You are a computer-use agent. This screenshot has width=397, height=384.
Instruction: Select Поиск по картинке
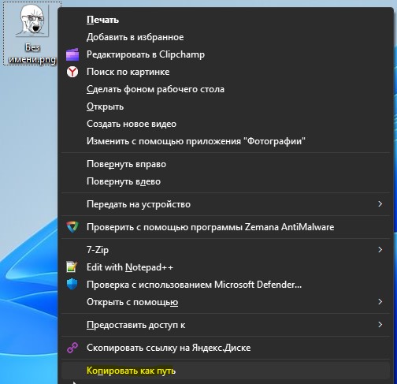[225, 72]
